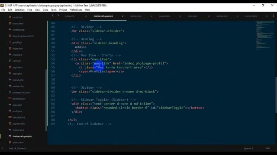
Task: Switch to the navbar.php tab
Action: pyautogui.click(x=222, y=16)
